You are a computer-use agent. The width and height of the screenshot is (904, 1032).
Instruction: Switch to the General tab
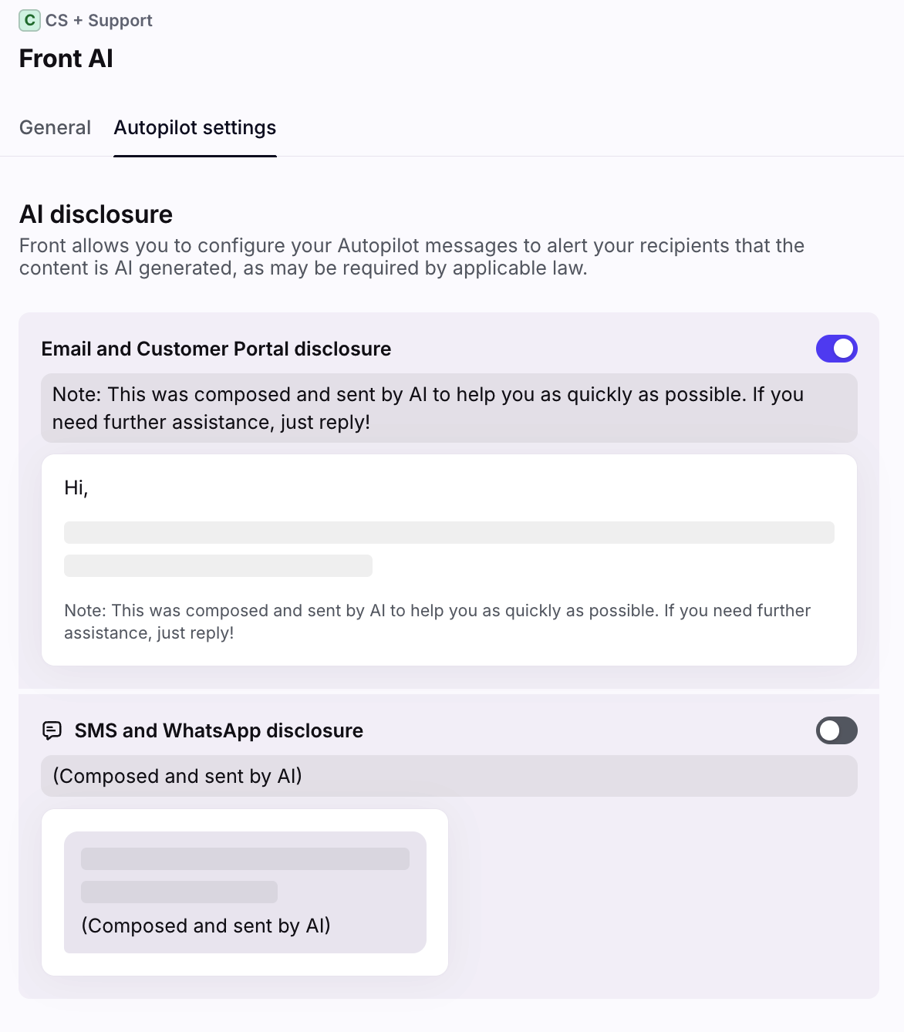point(55,128)
